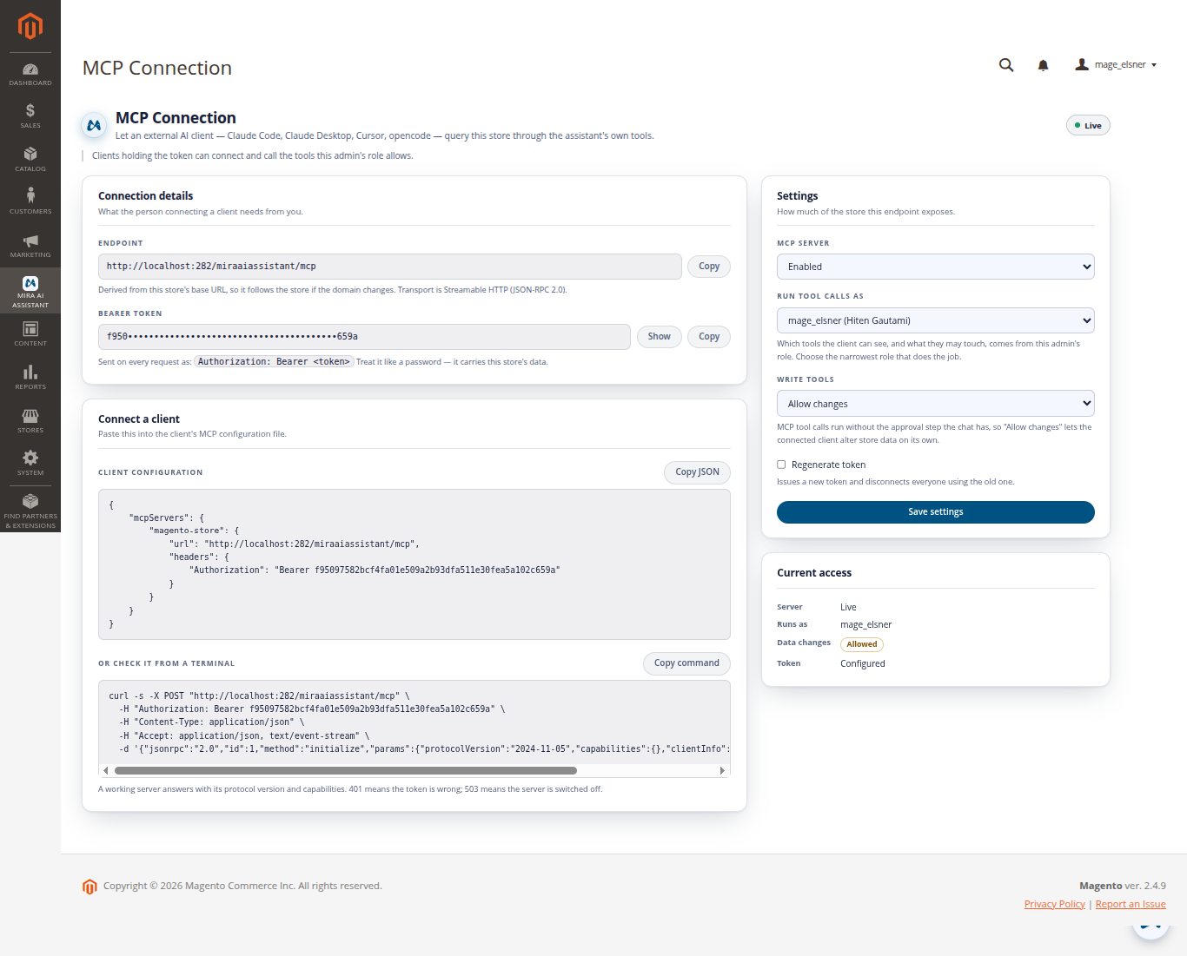Open the MCP Server Enabled dropdown

935,267
